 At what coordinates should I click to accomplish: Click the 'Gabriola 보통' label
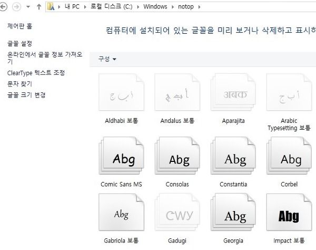tap(121, 241)
